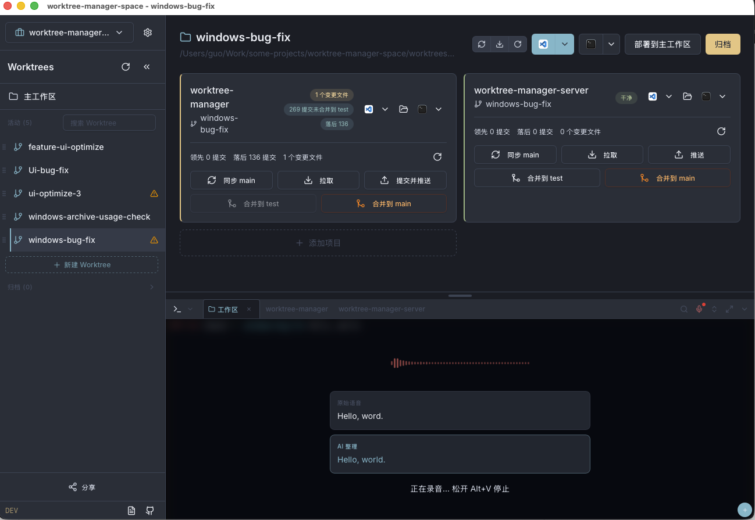The image size is (755, 520).
Task: Click round plus button at bottom-right corner
Action: coord(745,510)
